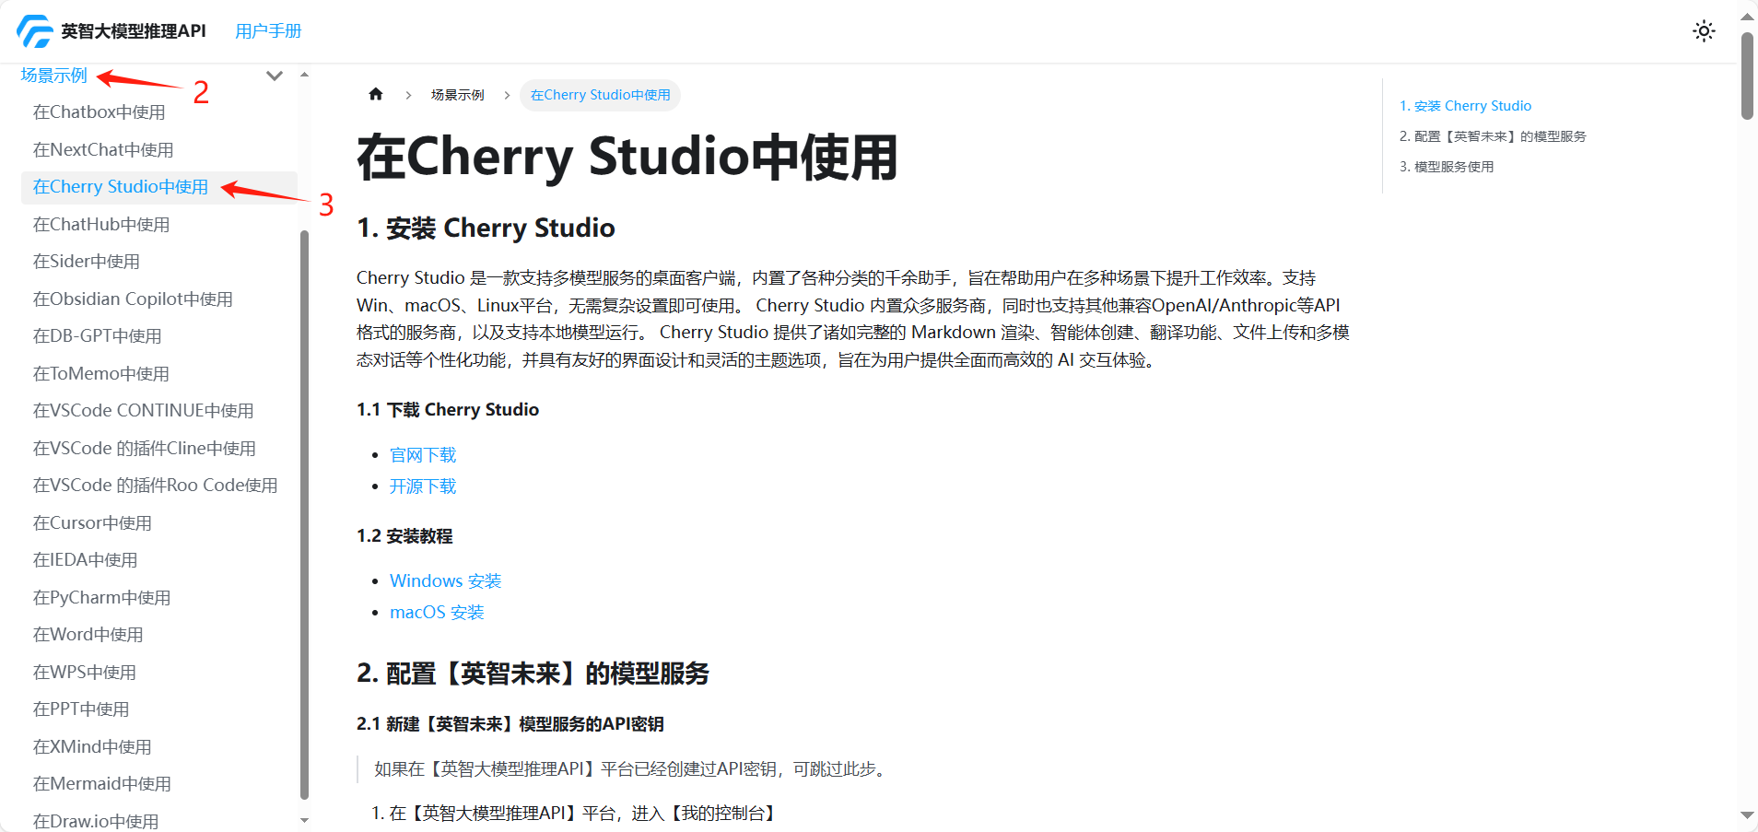Image resolution: width=1758 pixels, height=832 pixels.
Task: Click the page scrollbar down arrow
Action: coord(1747,815)
